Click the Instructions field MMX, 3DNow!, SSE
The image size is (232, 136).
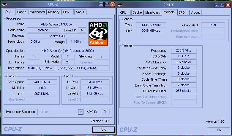point(68,68)
